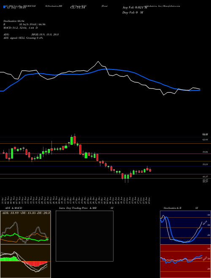The width and height of the screenshot is (211, 278).
Task: Click the 'Stochastics & R' panel title
Action: pos(173,208)
